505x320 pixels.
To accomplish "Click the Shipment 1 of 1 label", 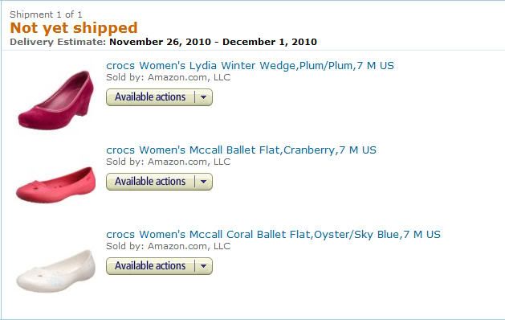I will (46, 14).
